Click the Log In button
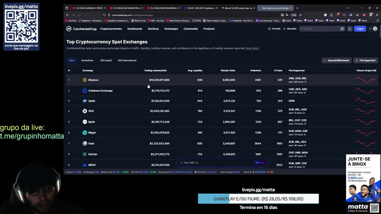The width and height of the screenshot is (381, 214). tap(360, 29)
